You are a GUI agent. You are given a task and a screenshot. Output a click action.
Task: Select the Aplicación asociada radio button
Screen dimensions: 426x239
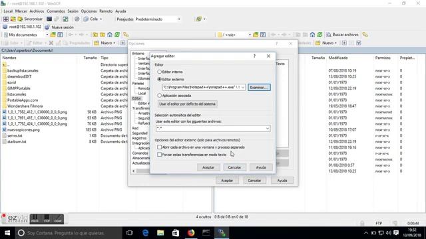pyautogui.click(x=160, y=96)
